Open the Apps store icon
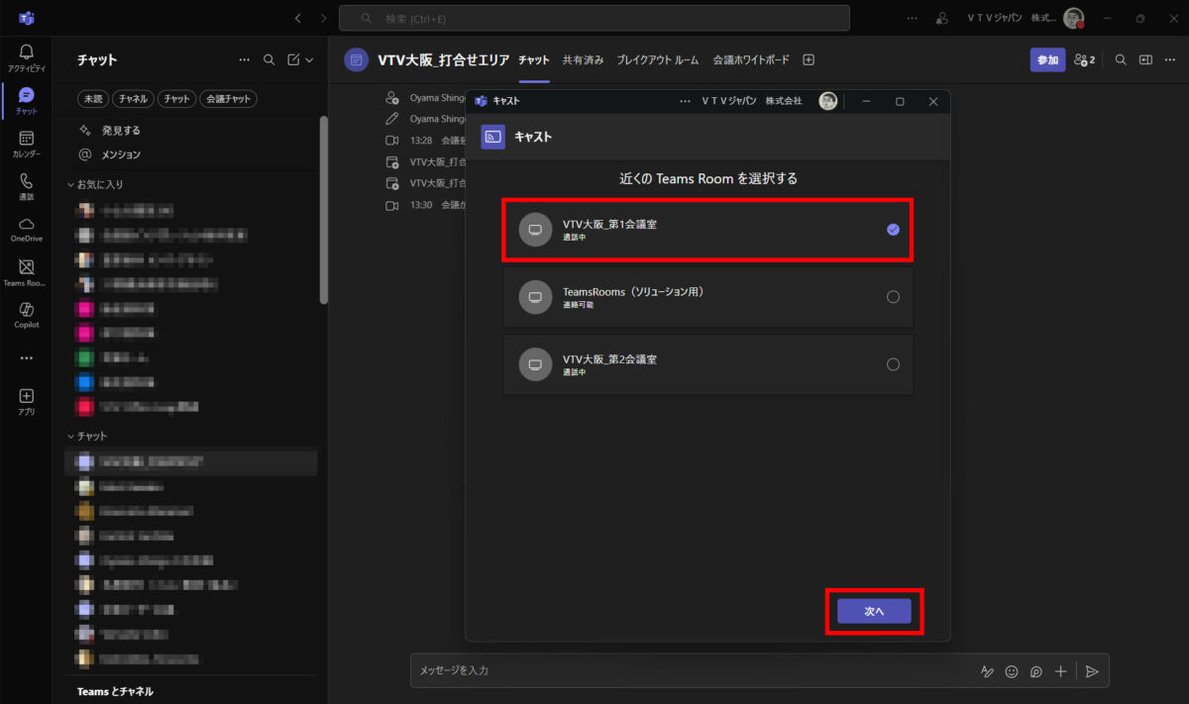Image resolution: width=1189 pixels, height=704 pixels. (x=26, y=400)
